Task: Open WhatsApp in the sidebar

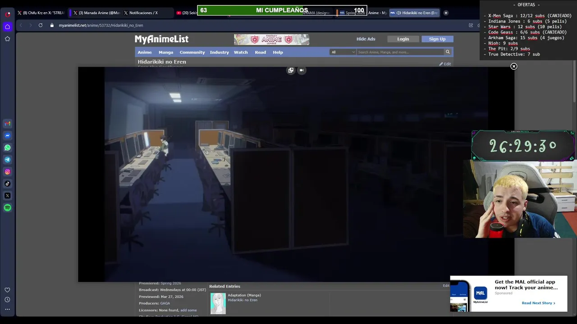Action: 8,148
